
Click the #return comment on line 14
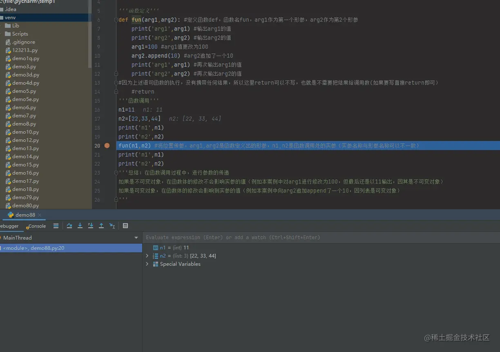pyautogui.click(x=143, y=92)
